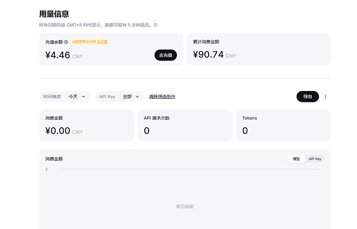
Task: Click the 用量信息 page heading
Action: 54,14
